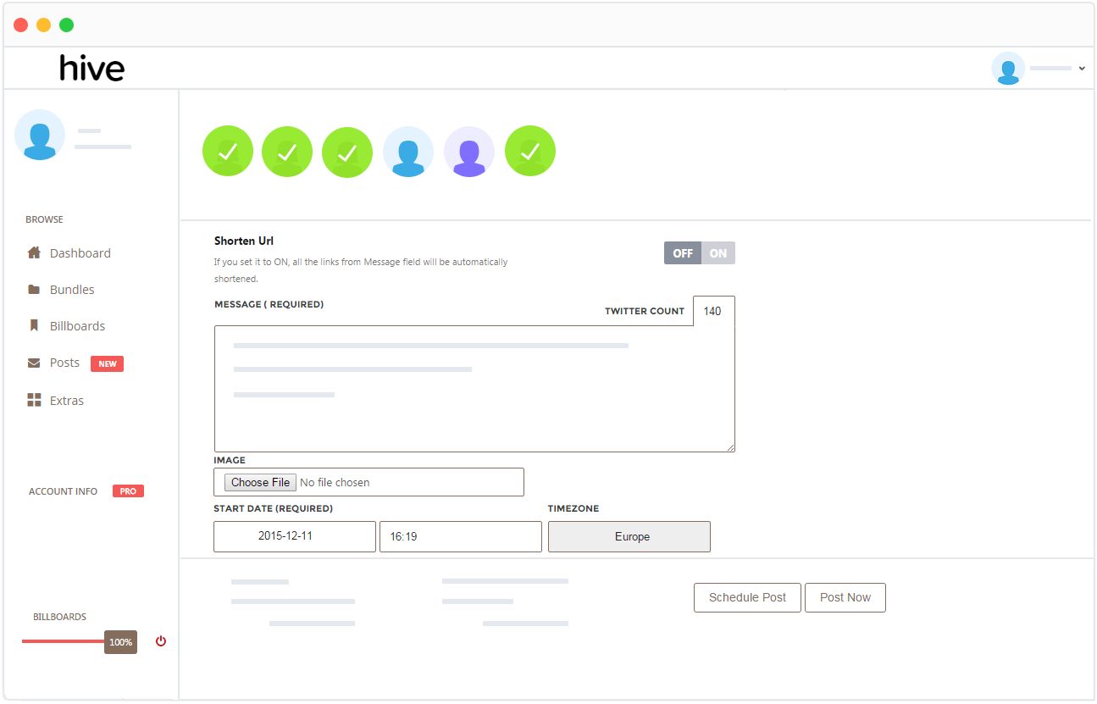This screenshot has width=1097, height=704.
Task: Select the Bundles sidebar icon
Action: coord(73,289)
